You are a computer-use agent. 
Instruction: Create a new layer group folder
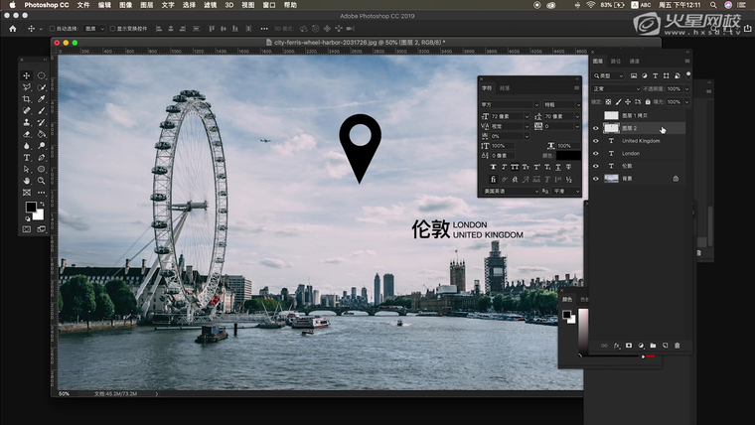tap(653, 346)
